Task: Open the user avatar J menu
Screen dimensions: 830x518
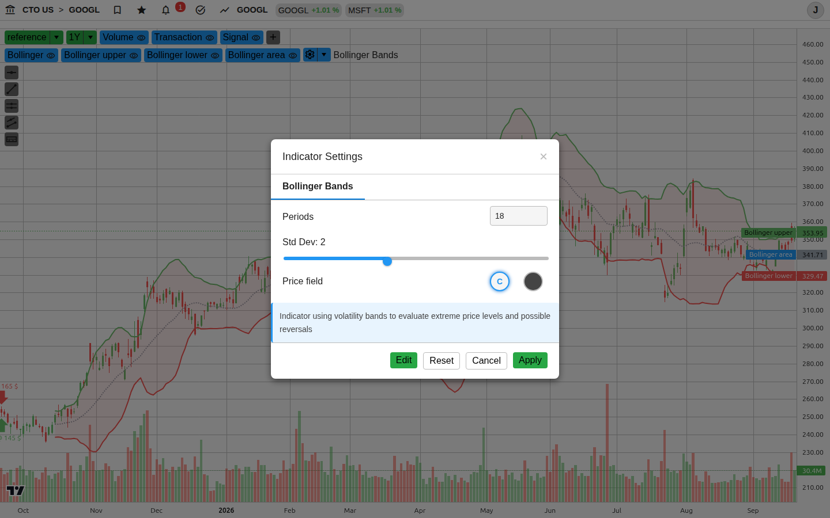Action: point(816,10)
